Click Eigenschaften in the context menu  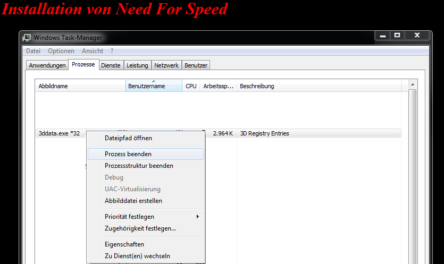tap(124, 244)
